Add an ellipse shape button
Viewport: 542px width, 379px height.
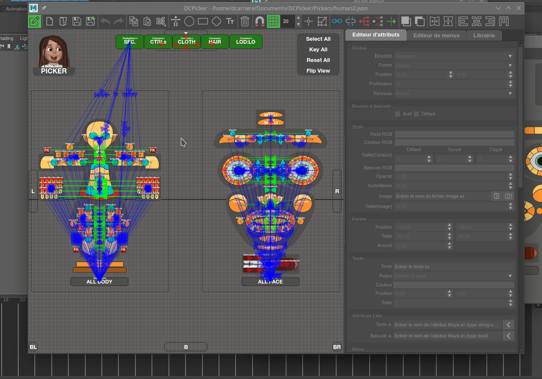(x=189, y=21)
